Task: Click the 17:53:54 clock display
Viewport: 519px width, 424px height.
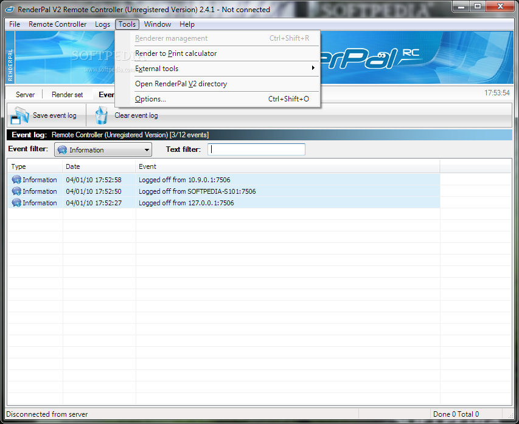Action: pyautogui.click(x=497, y=93)
